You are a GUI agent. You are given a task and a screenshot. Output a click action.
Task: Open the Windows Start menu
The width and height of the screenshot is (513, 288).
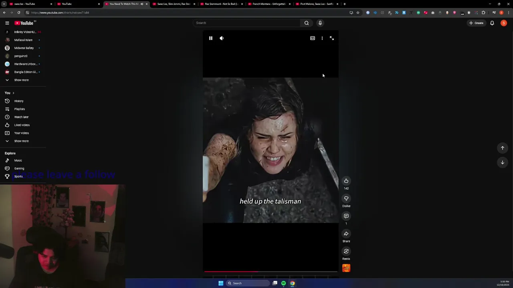[221, 283]
